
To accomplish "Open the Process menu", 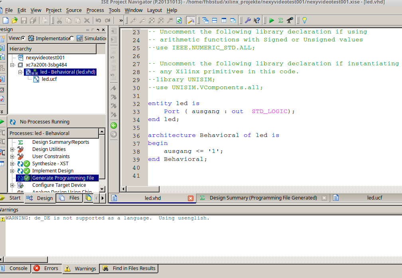I will [x=95, y=10].
